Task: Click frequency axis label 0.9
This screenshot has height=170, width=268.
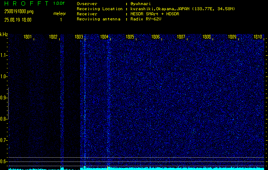Action: 3,98
